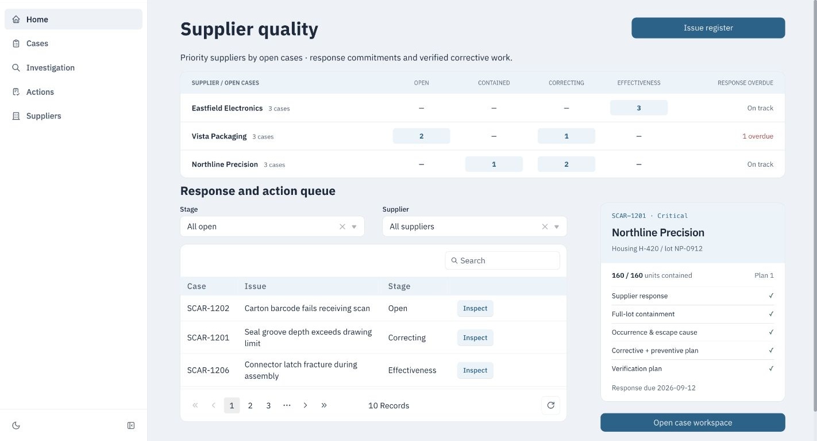Clear the Stage filter selection
The width and height of the screenshot is (817, 441).
342,227
